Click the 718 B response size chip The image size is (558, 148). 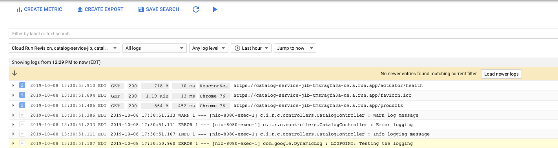[x=155, y=86]
